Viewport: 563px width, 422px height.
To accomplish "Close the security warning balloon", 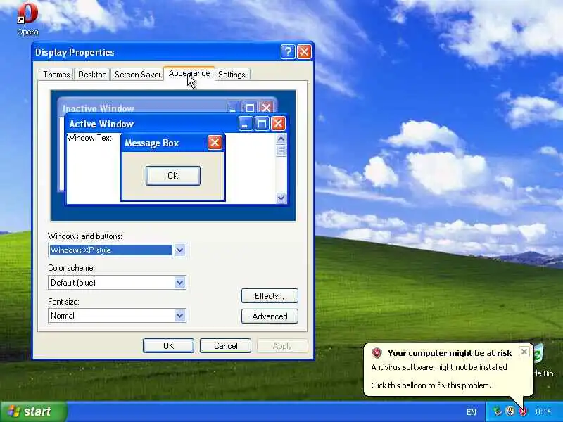I will coord(524,352).
